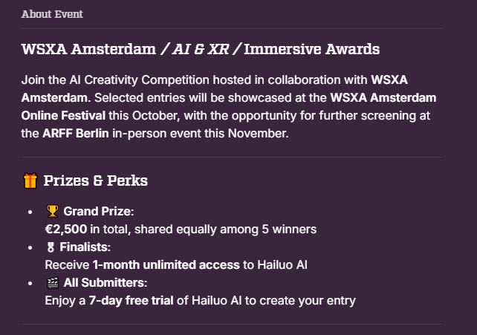Click the trophy icon beside Grand Prize
The height and width of the screenshot is (335, 477).
click(52, 211)
